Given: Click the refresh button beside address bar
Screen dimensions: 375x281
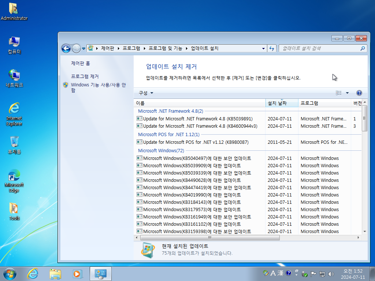Looking at the screenshot, I should pos(272,49).
